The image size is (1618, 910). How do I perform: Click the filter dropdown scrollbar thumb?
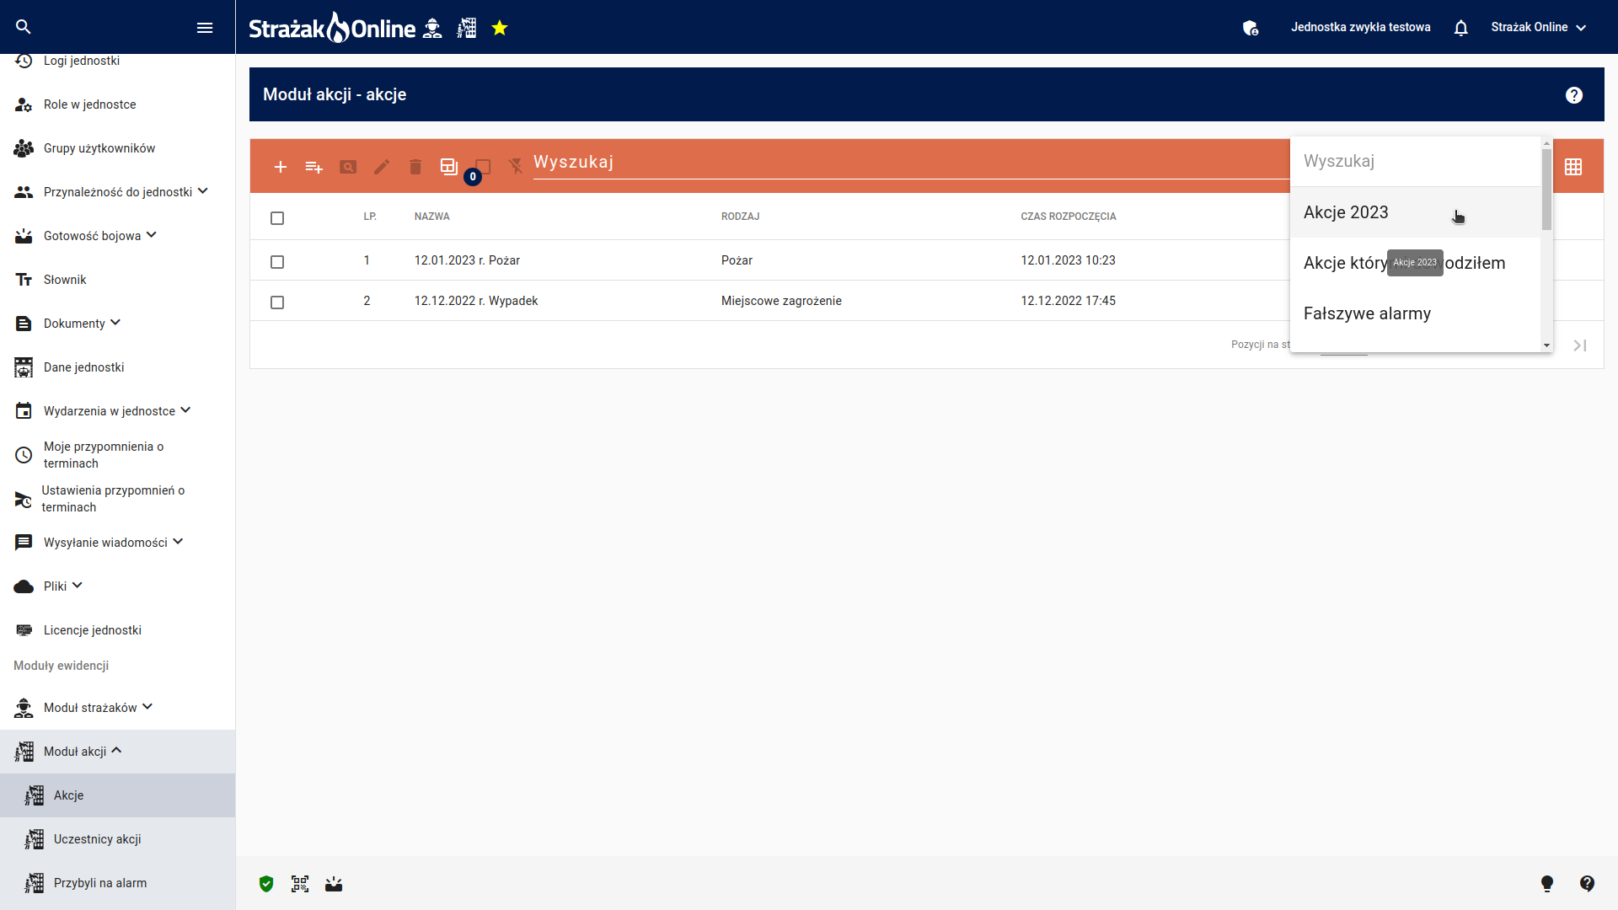tap(1546, 189)
